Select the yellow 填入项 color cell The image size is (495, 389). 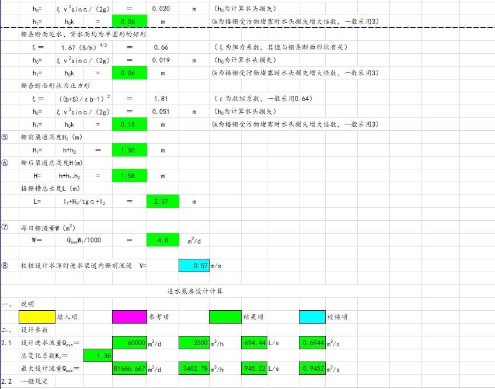pos(37,317)
